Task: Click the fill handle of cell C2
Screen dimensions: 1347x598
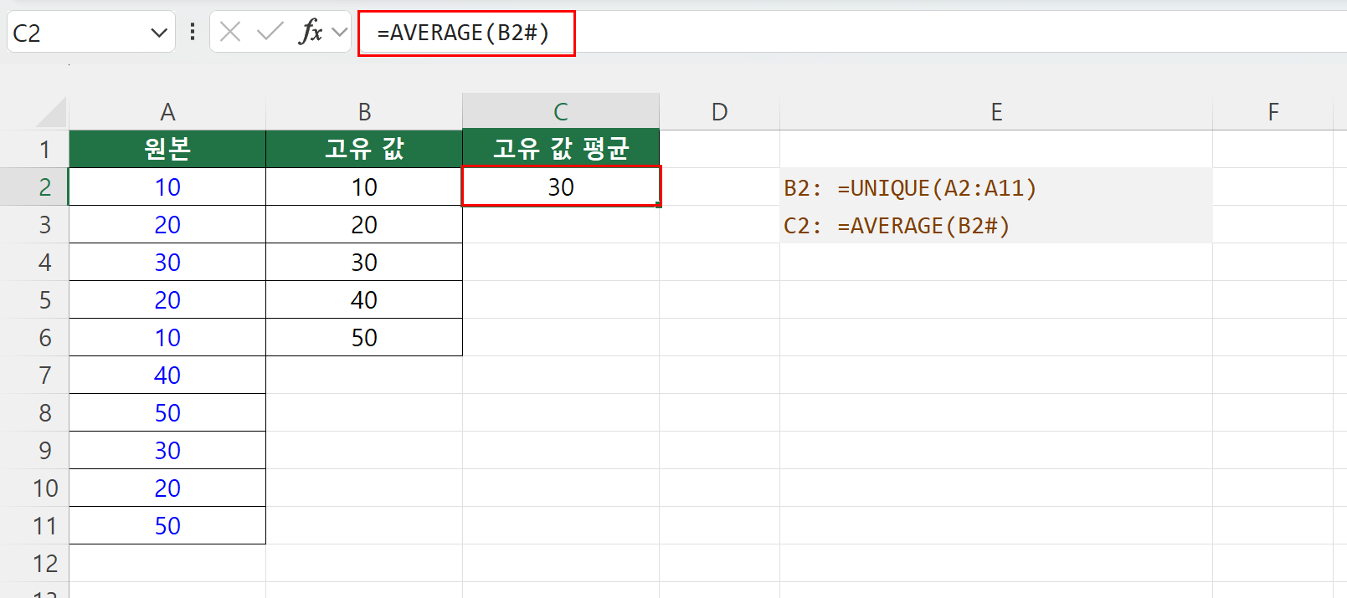Action: 659,204
